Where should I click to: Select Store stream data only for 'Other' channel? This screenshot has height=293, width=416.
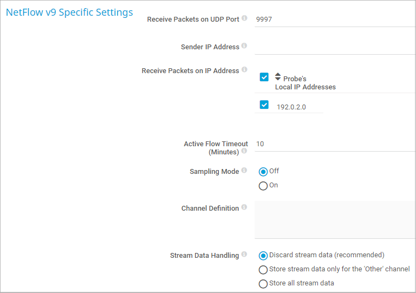[263, 270]
